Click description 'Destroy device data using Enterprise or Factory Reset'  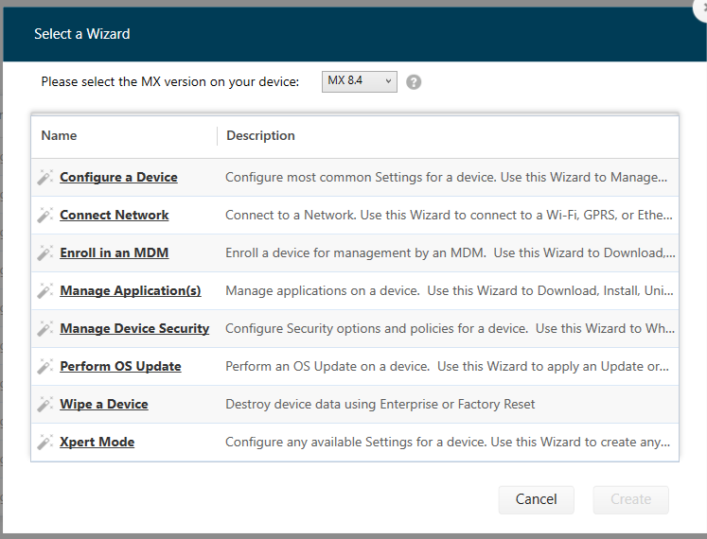380,405
